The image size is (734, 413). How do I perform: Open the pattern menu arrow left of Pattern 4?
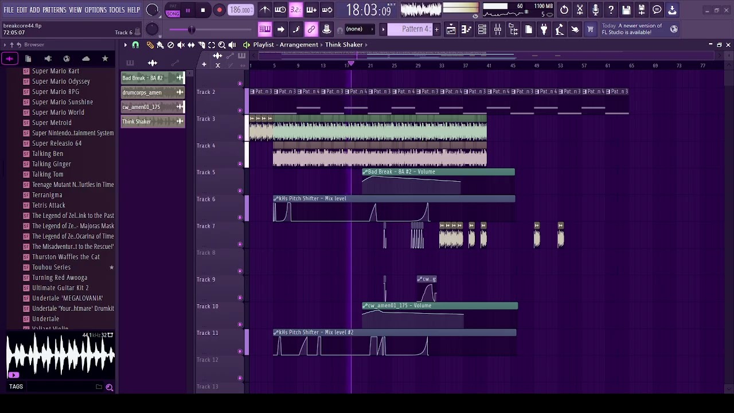pos(383,29)
